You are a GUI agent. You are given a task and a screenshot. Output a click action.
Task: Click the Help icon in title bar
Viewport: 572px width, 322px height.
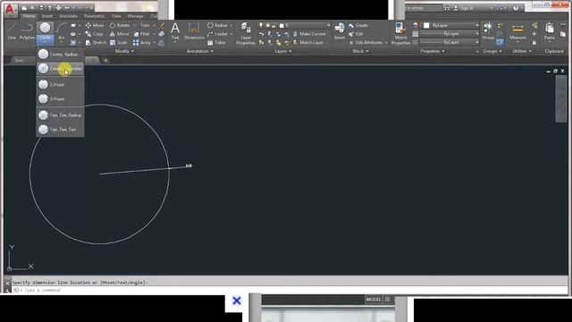[516, 8]
